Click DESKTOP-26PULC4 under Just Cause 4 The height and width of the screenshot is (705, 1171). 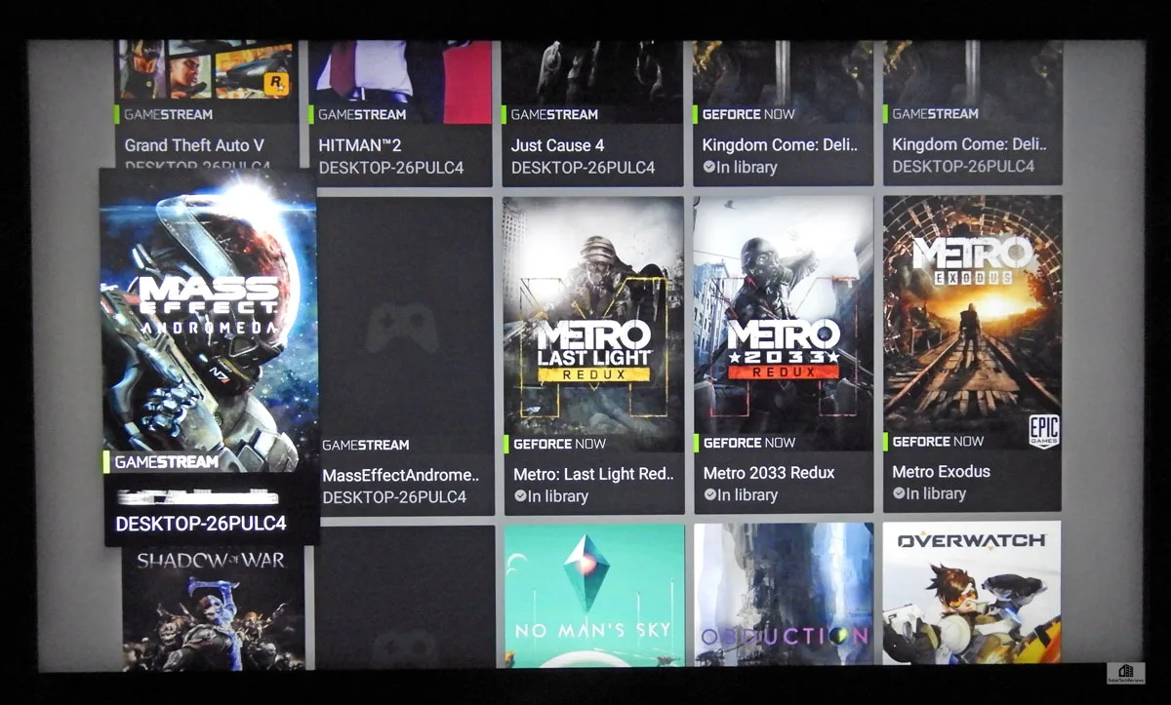tap(585, 168)
